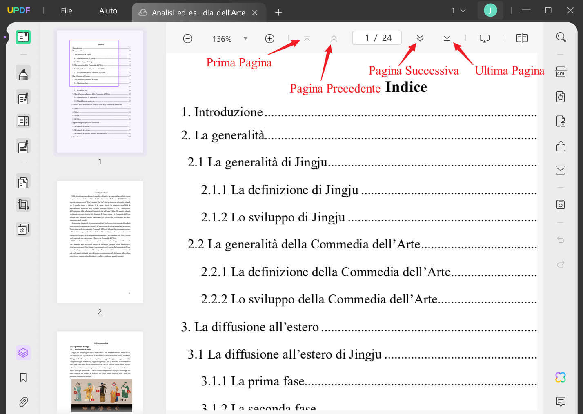
Task: Redo the last action
Action: (x=561, y=264)
